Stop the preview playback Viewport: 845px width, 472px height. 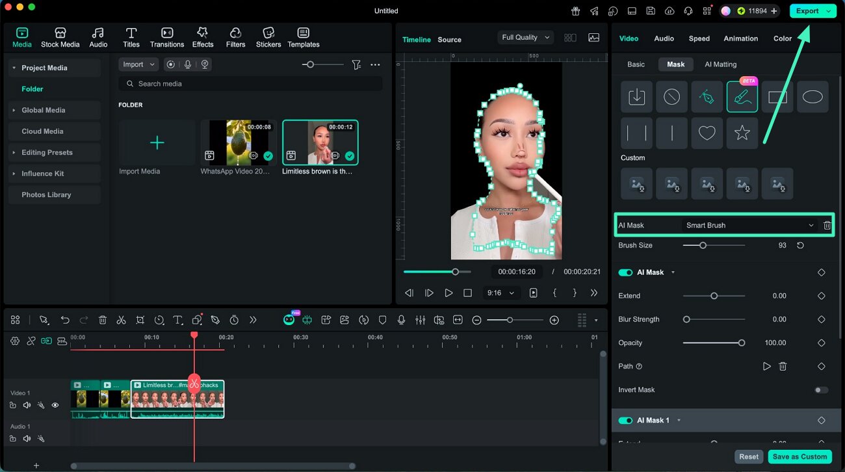[x=467, y=293]
